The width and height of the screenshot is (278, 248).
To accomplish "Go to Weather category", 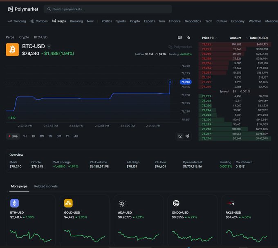I will [x=255, y=21].
